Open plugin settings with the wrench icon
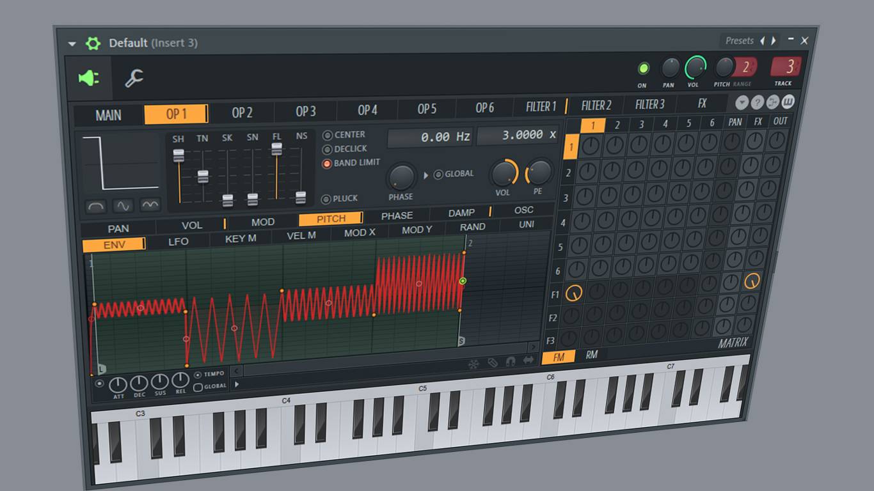The width and height of the screenshot is (874, 491). coord(133,78)
